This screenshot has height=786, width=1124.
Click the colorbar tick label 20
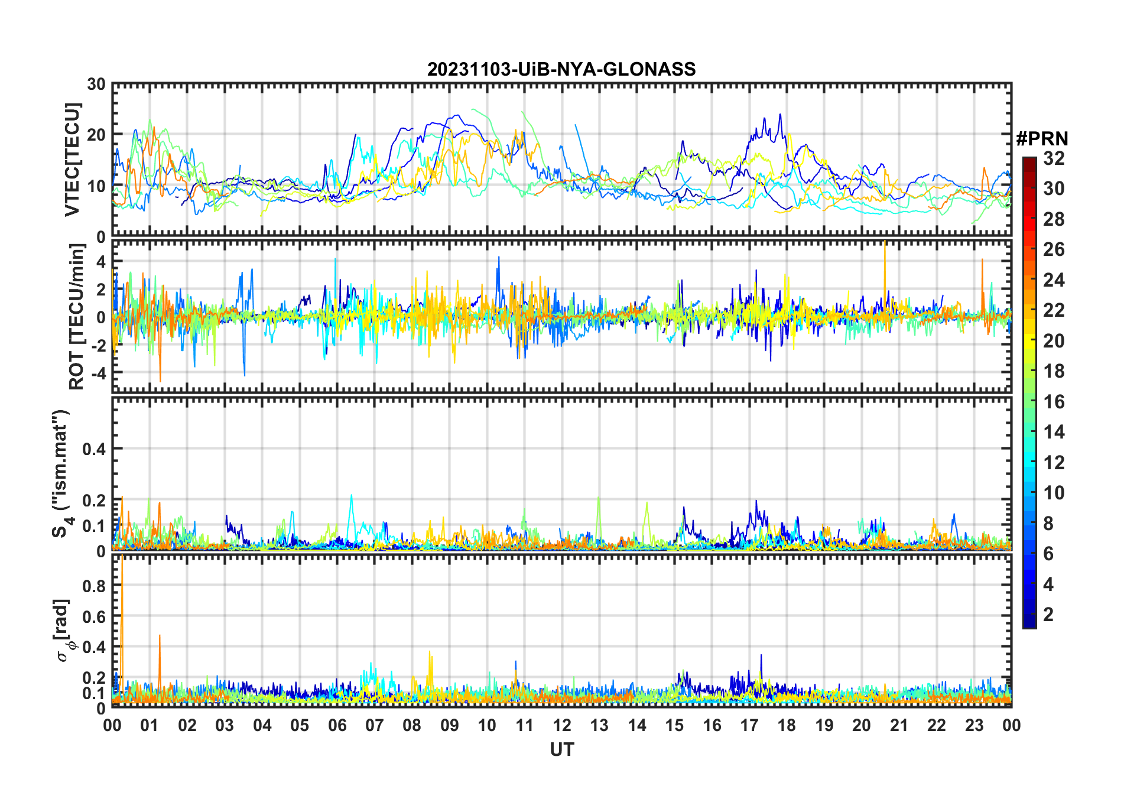click(x=1054, y=341)
